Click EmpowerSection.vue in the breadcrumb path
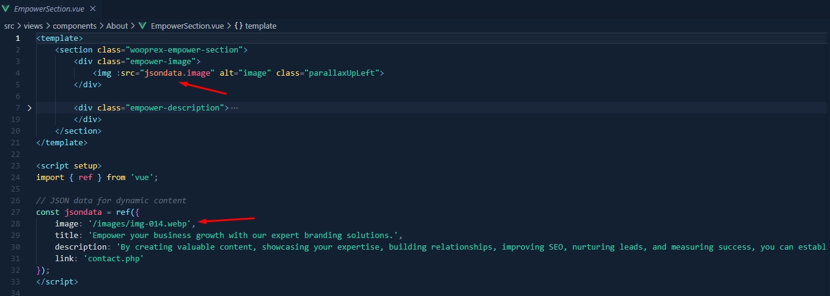Viewport: 830px width, 296px height. tap(187, 26)
